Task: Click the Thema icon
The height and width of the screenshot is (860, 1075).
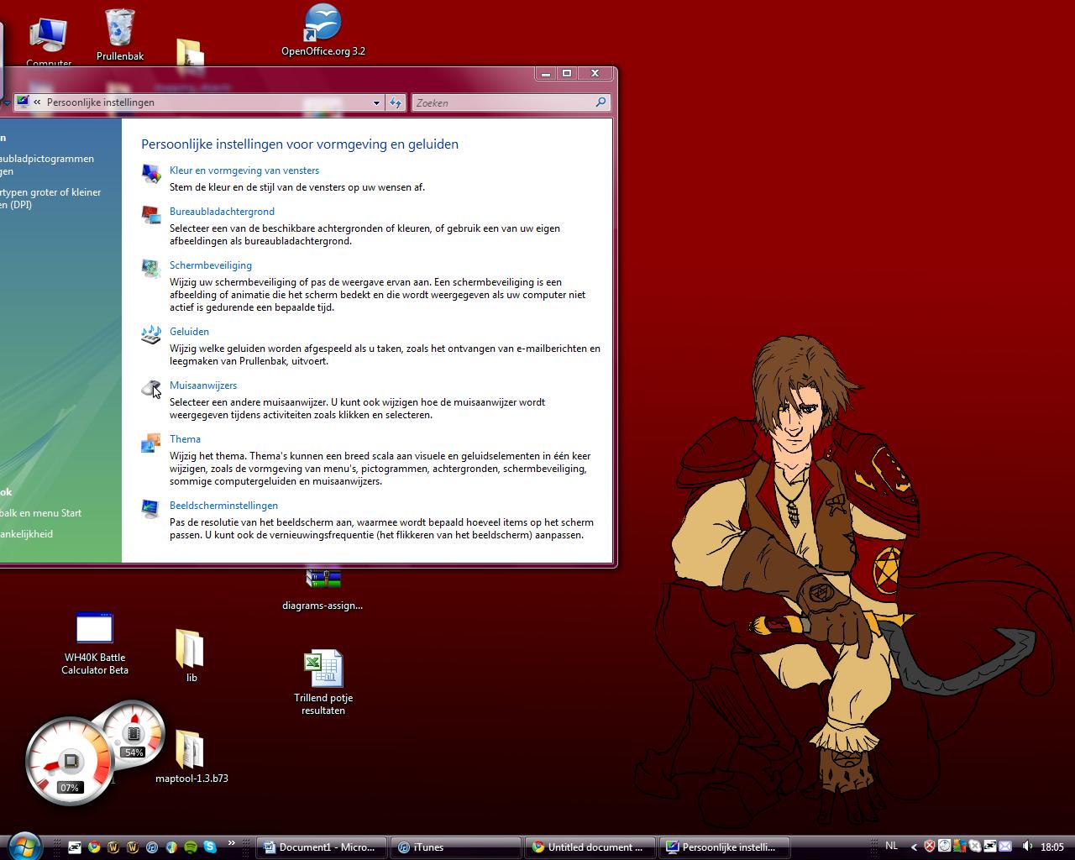Action: pyautogui.click(x=151, y=442)
